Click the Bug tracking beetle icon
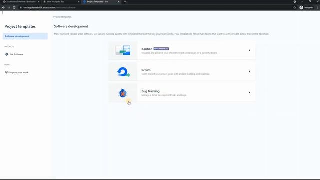The width and height of the screenshot is (320, 180). pos(123,93)
